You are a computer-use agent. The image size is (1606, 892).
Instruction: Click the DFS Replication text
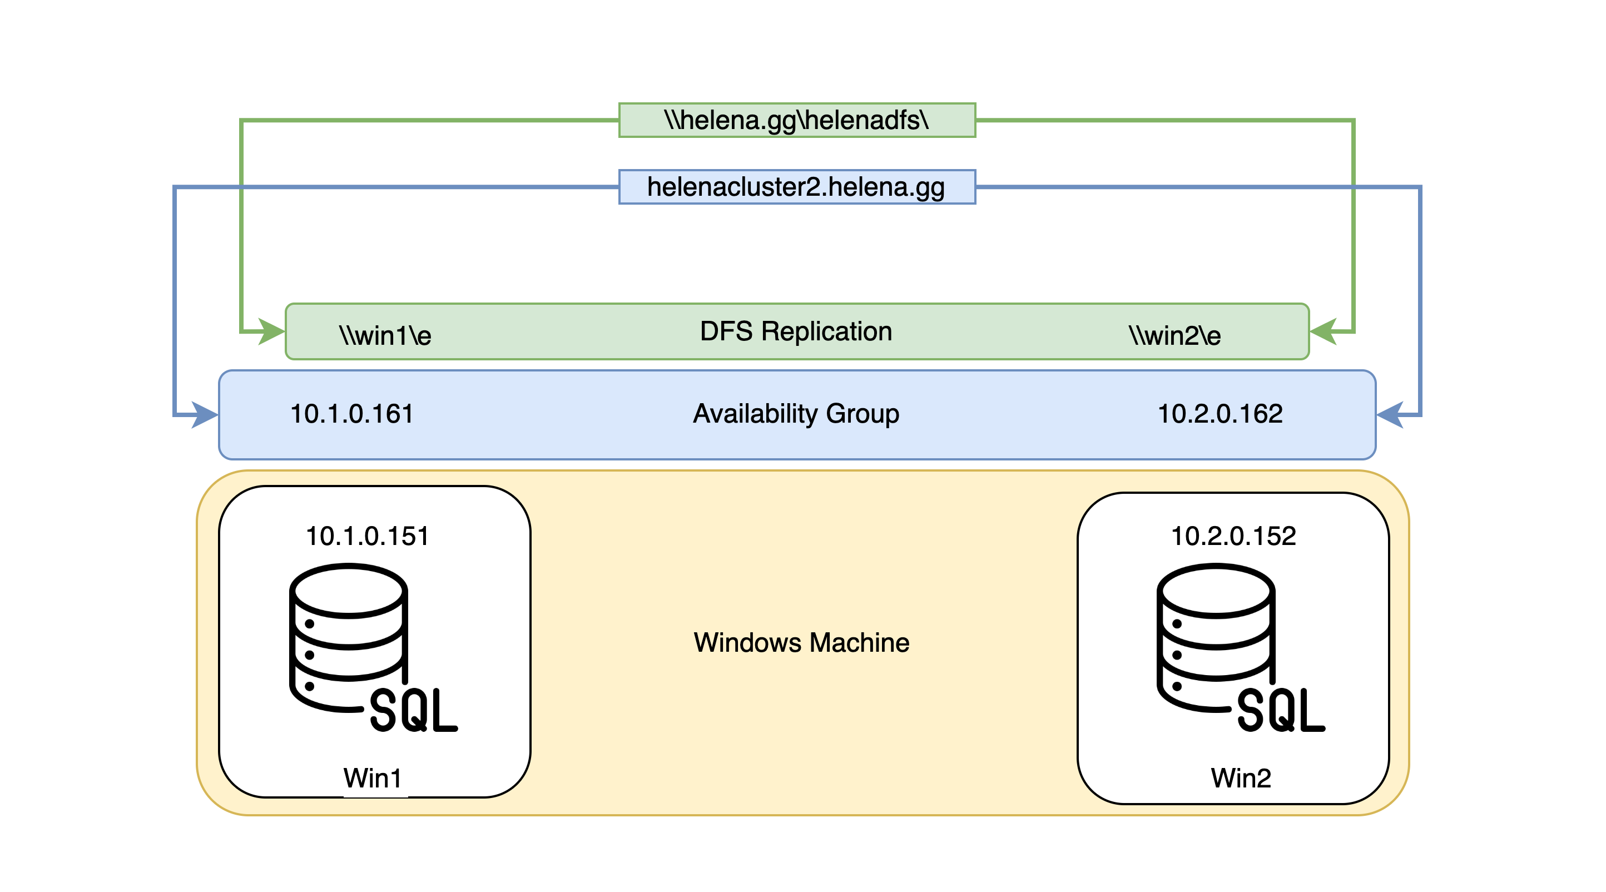click(x=796, y=331)
